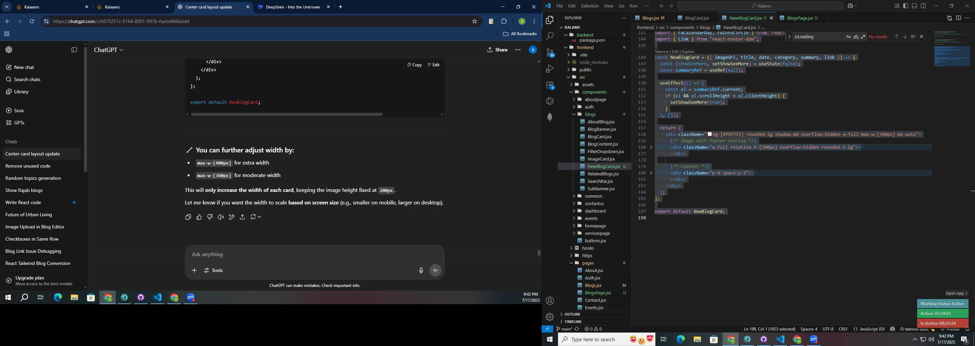The image size is (975, 346).
Task: Switch to the DeepSeek Chrome tab
Action: 293,7
